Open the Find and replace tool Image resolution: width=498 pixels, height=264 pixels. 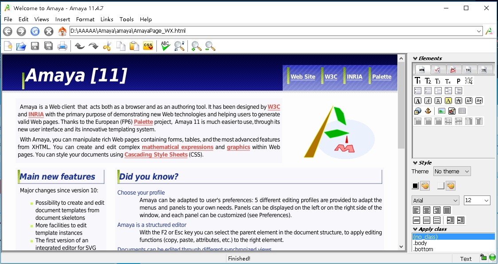(179, 46)
